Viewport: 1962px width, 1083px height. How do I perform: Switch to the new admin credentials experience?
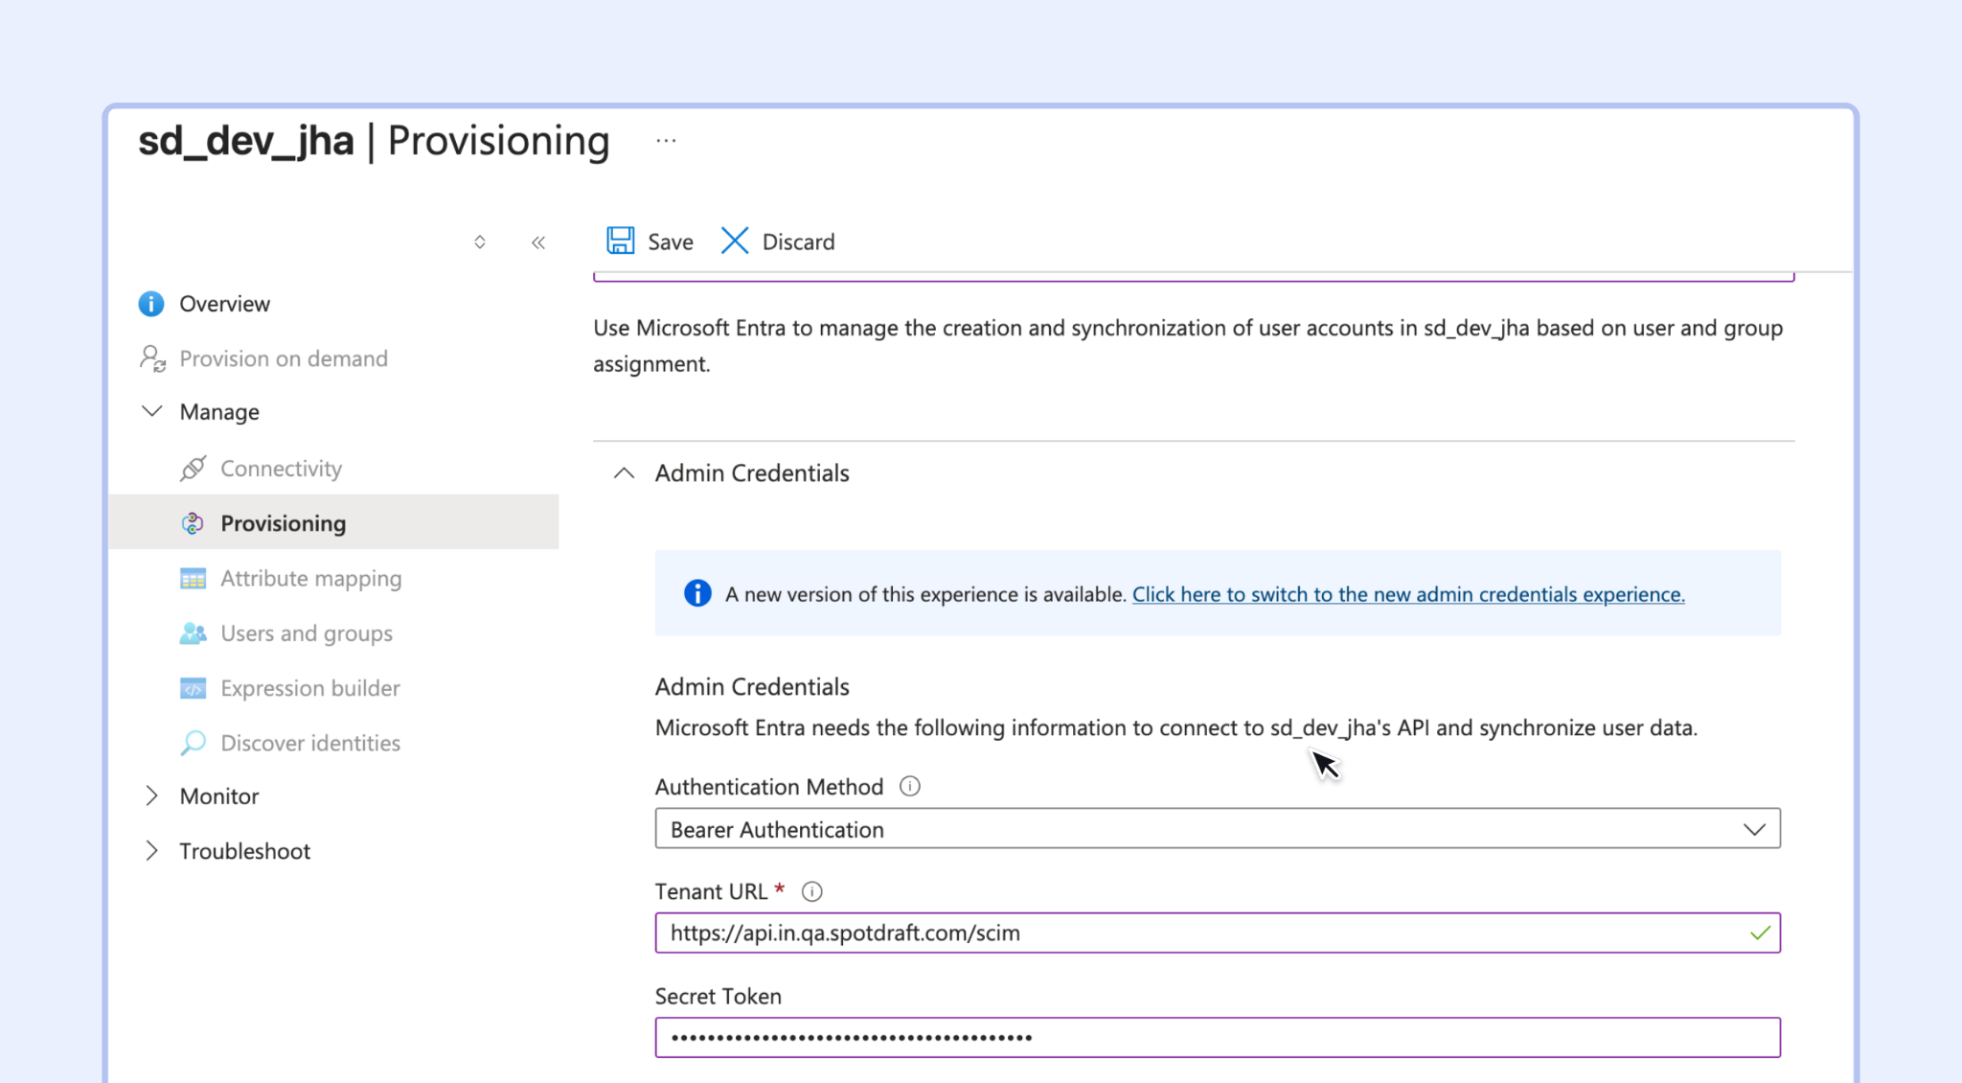click(1408, 594)
